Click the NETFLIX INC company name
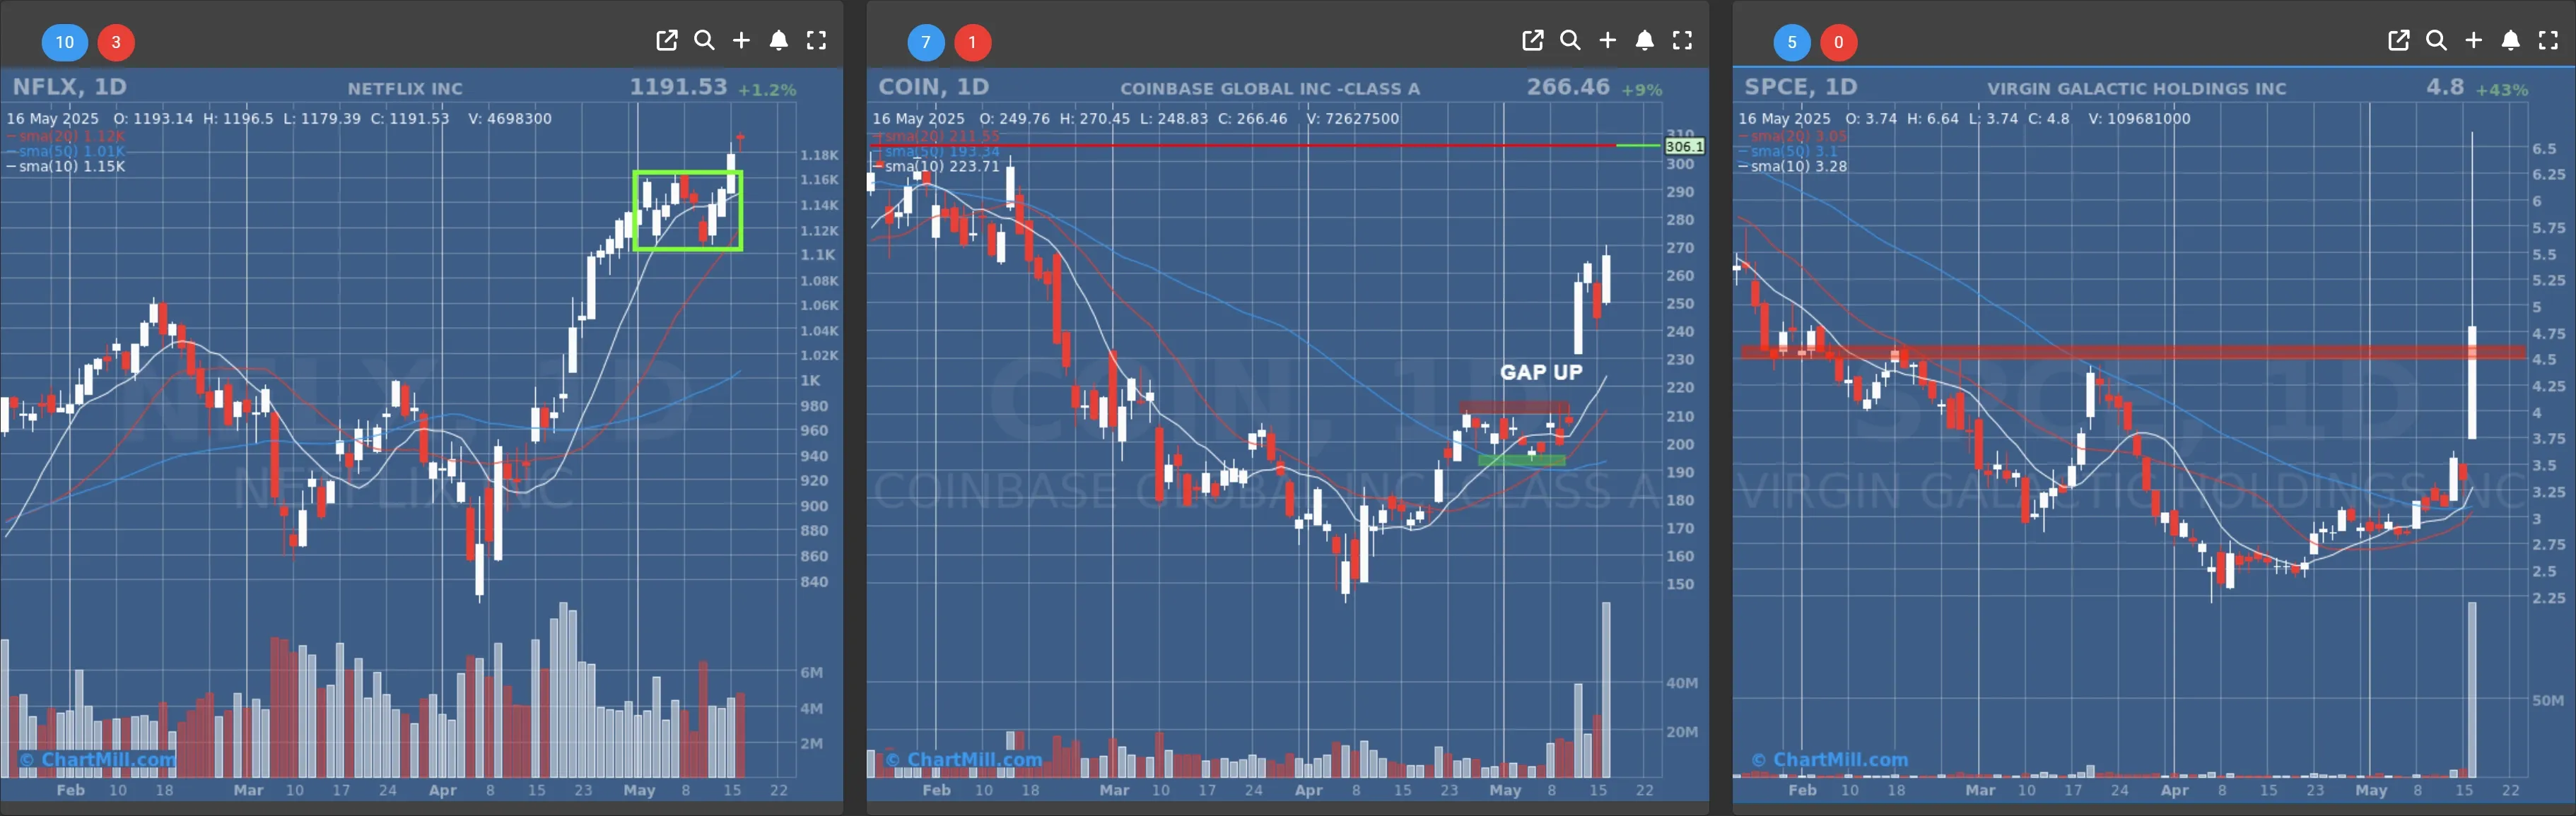The width and height of the screenshot is (2576, 816). 405,89
